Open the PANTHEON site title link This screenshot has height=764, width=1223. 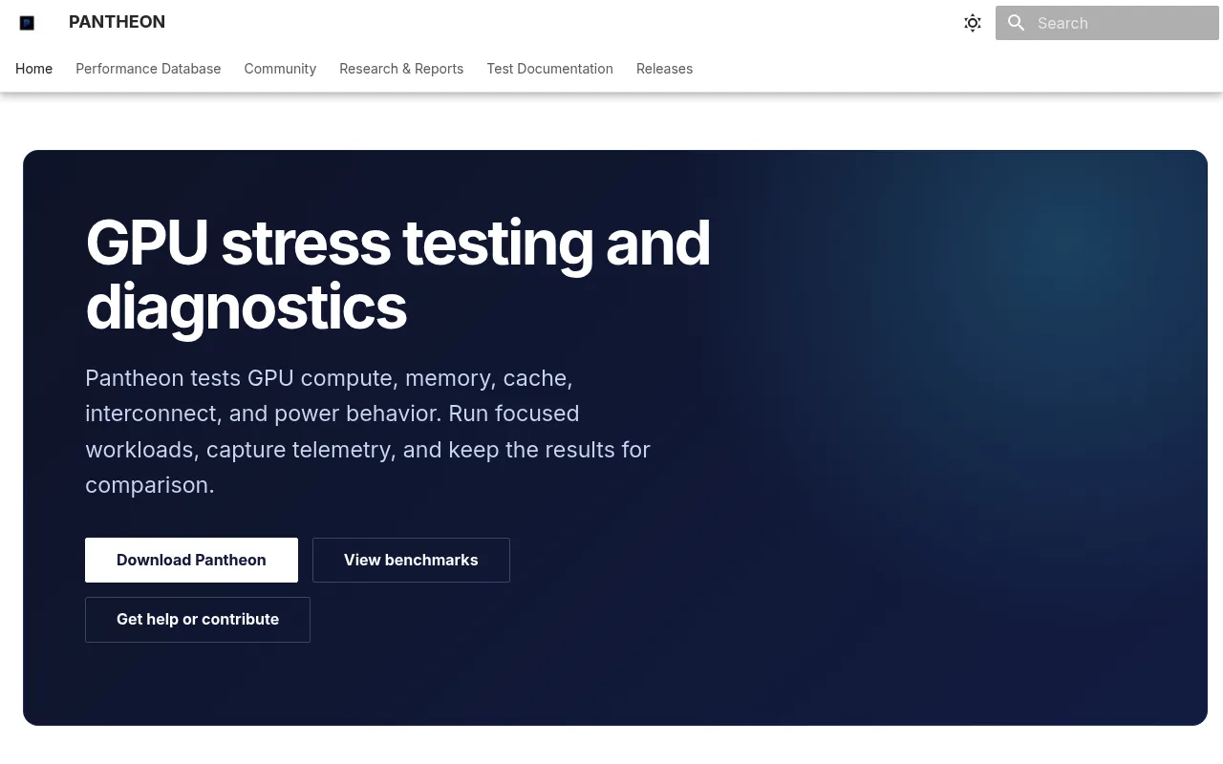point(117,22)
